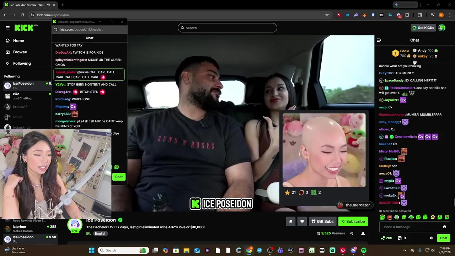Bookmark this page with the star icon
Viewport: 455px width, 256px height.
[327, 15]
